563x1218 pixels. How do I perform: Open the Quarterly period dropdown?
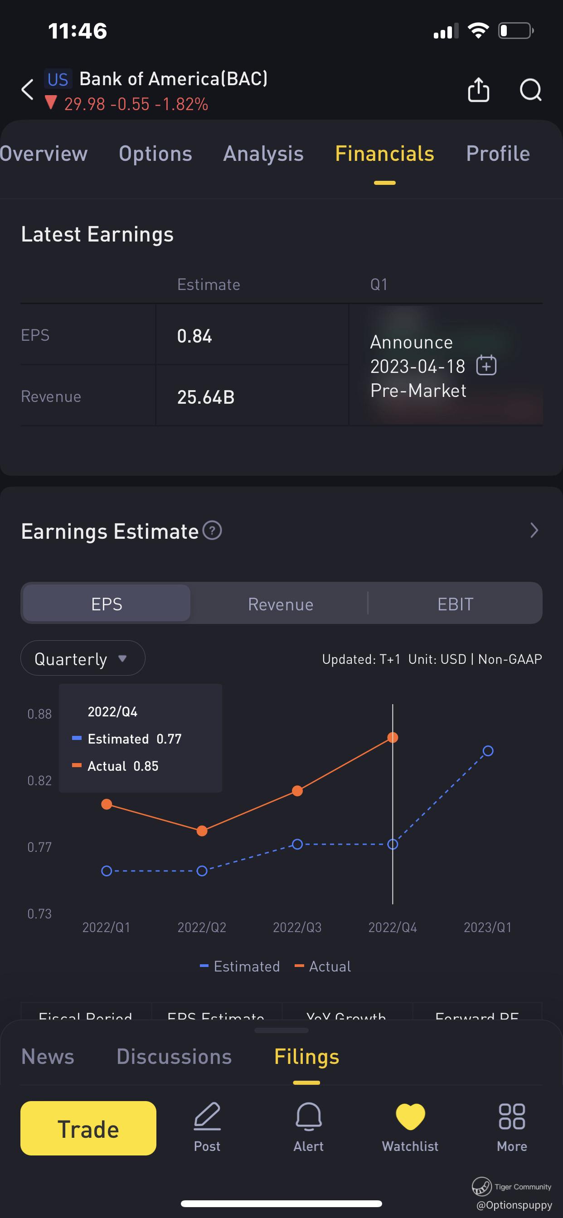point(83,658)
